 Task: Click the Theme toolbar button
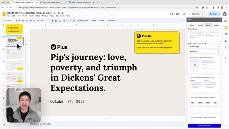(x=102, y=21)
